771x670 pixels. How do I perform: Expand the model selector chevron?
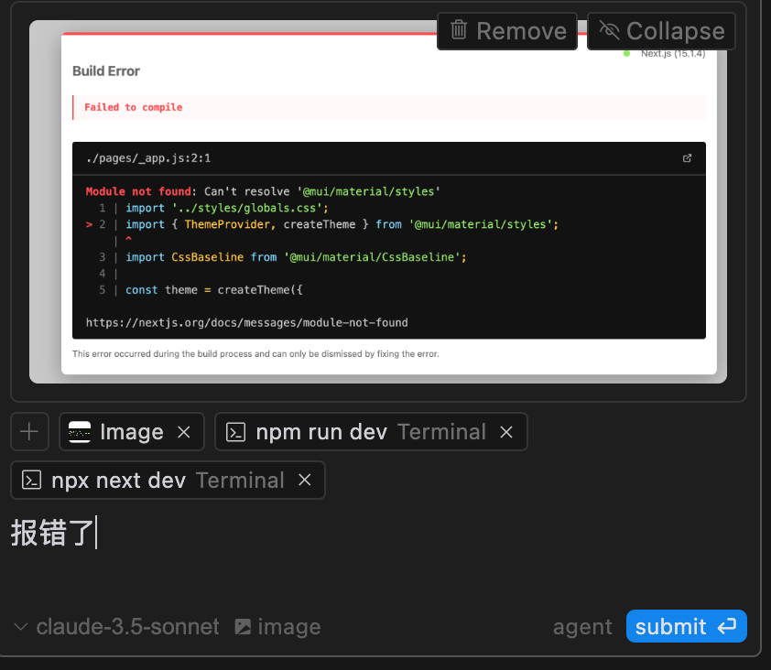click(x=21, y=627)
